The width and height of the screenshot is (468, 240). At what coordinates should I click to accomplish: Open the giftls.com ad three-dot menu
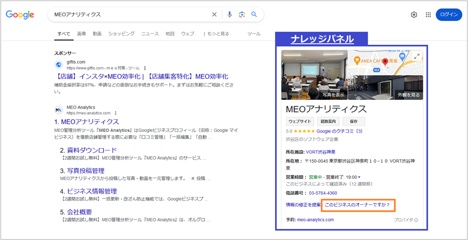point(145,68)
